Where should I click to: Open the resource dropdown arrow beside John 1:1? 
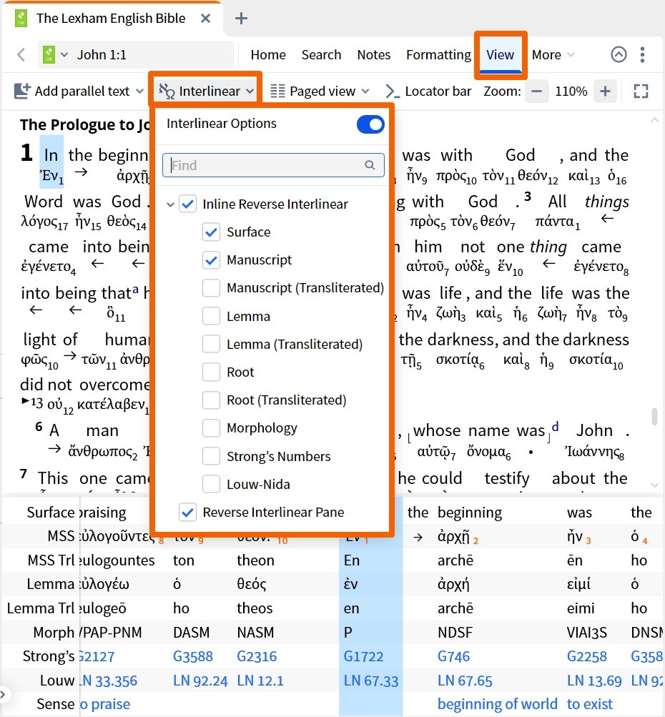click(x=64, y=55)
